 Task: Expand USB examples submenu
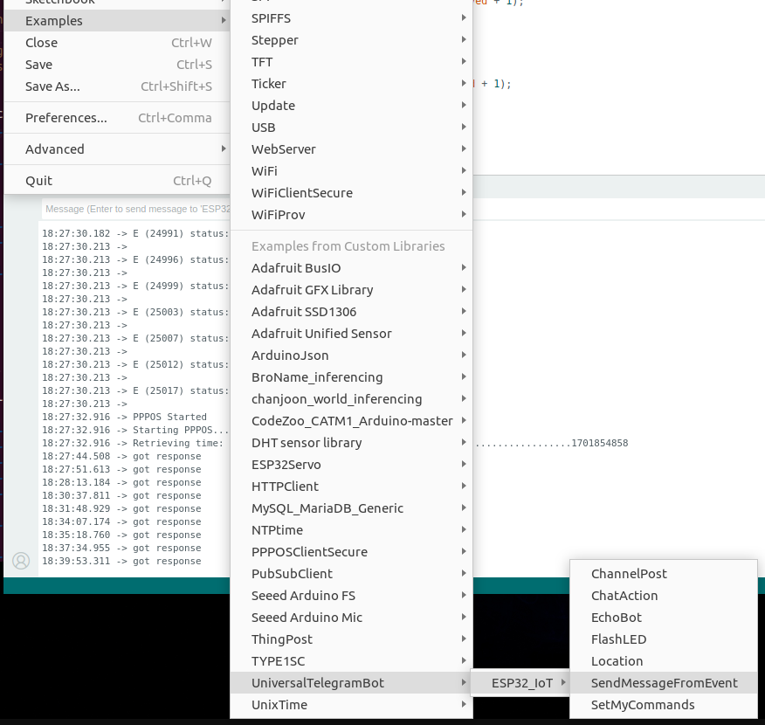351,128
